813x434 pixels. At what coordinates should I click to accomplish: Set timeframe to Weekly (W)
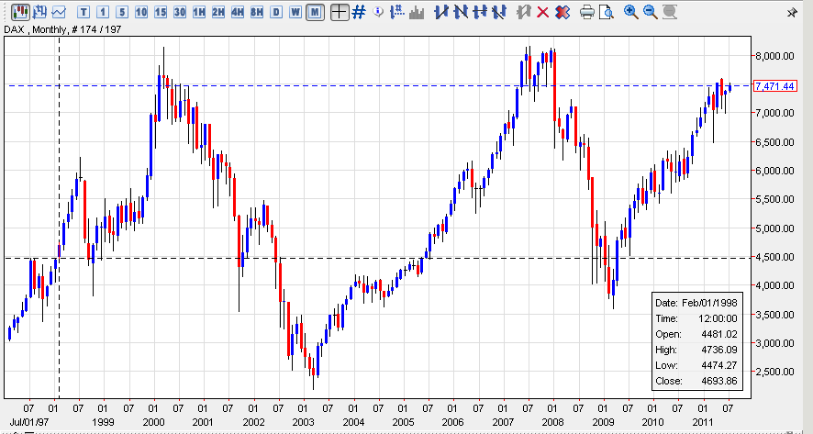pos(295,12)
